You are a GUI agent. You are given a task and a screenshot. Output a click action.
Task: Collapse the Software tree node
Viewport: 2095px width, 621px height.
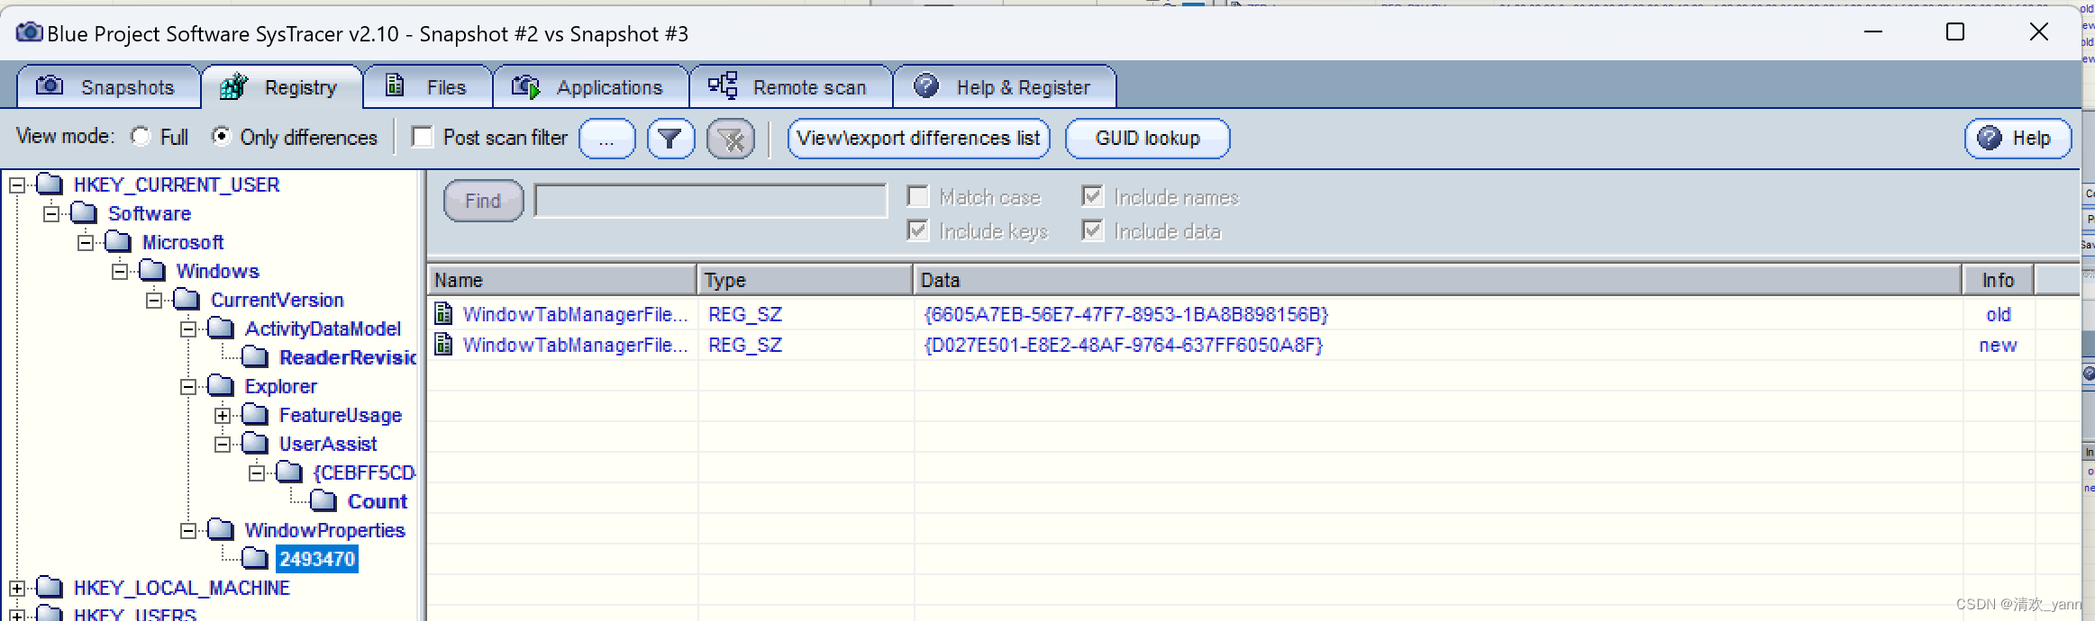[51, 214]
